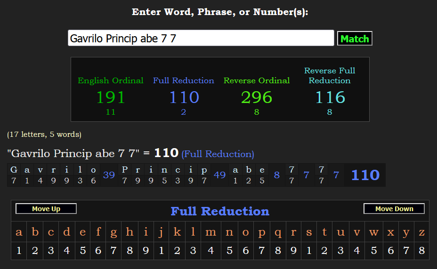Click the reduced number 8 under 116
The height and width of the screenshot is (269, 437).
330,112
